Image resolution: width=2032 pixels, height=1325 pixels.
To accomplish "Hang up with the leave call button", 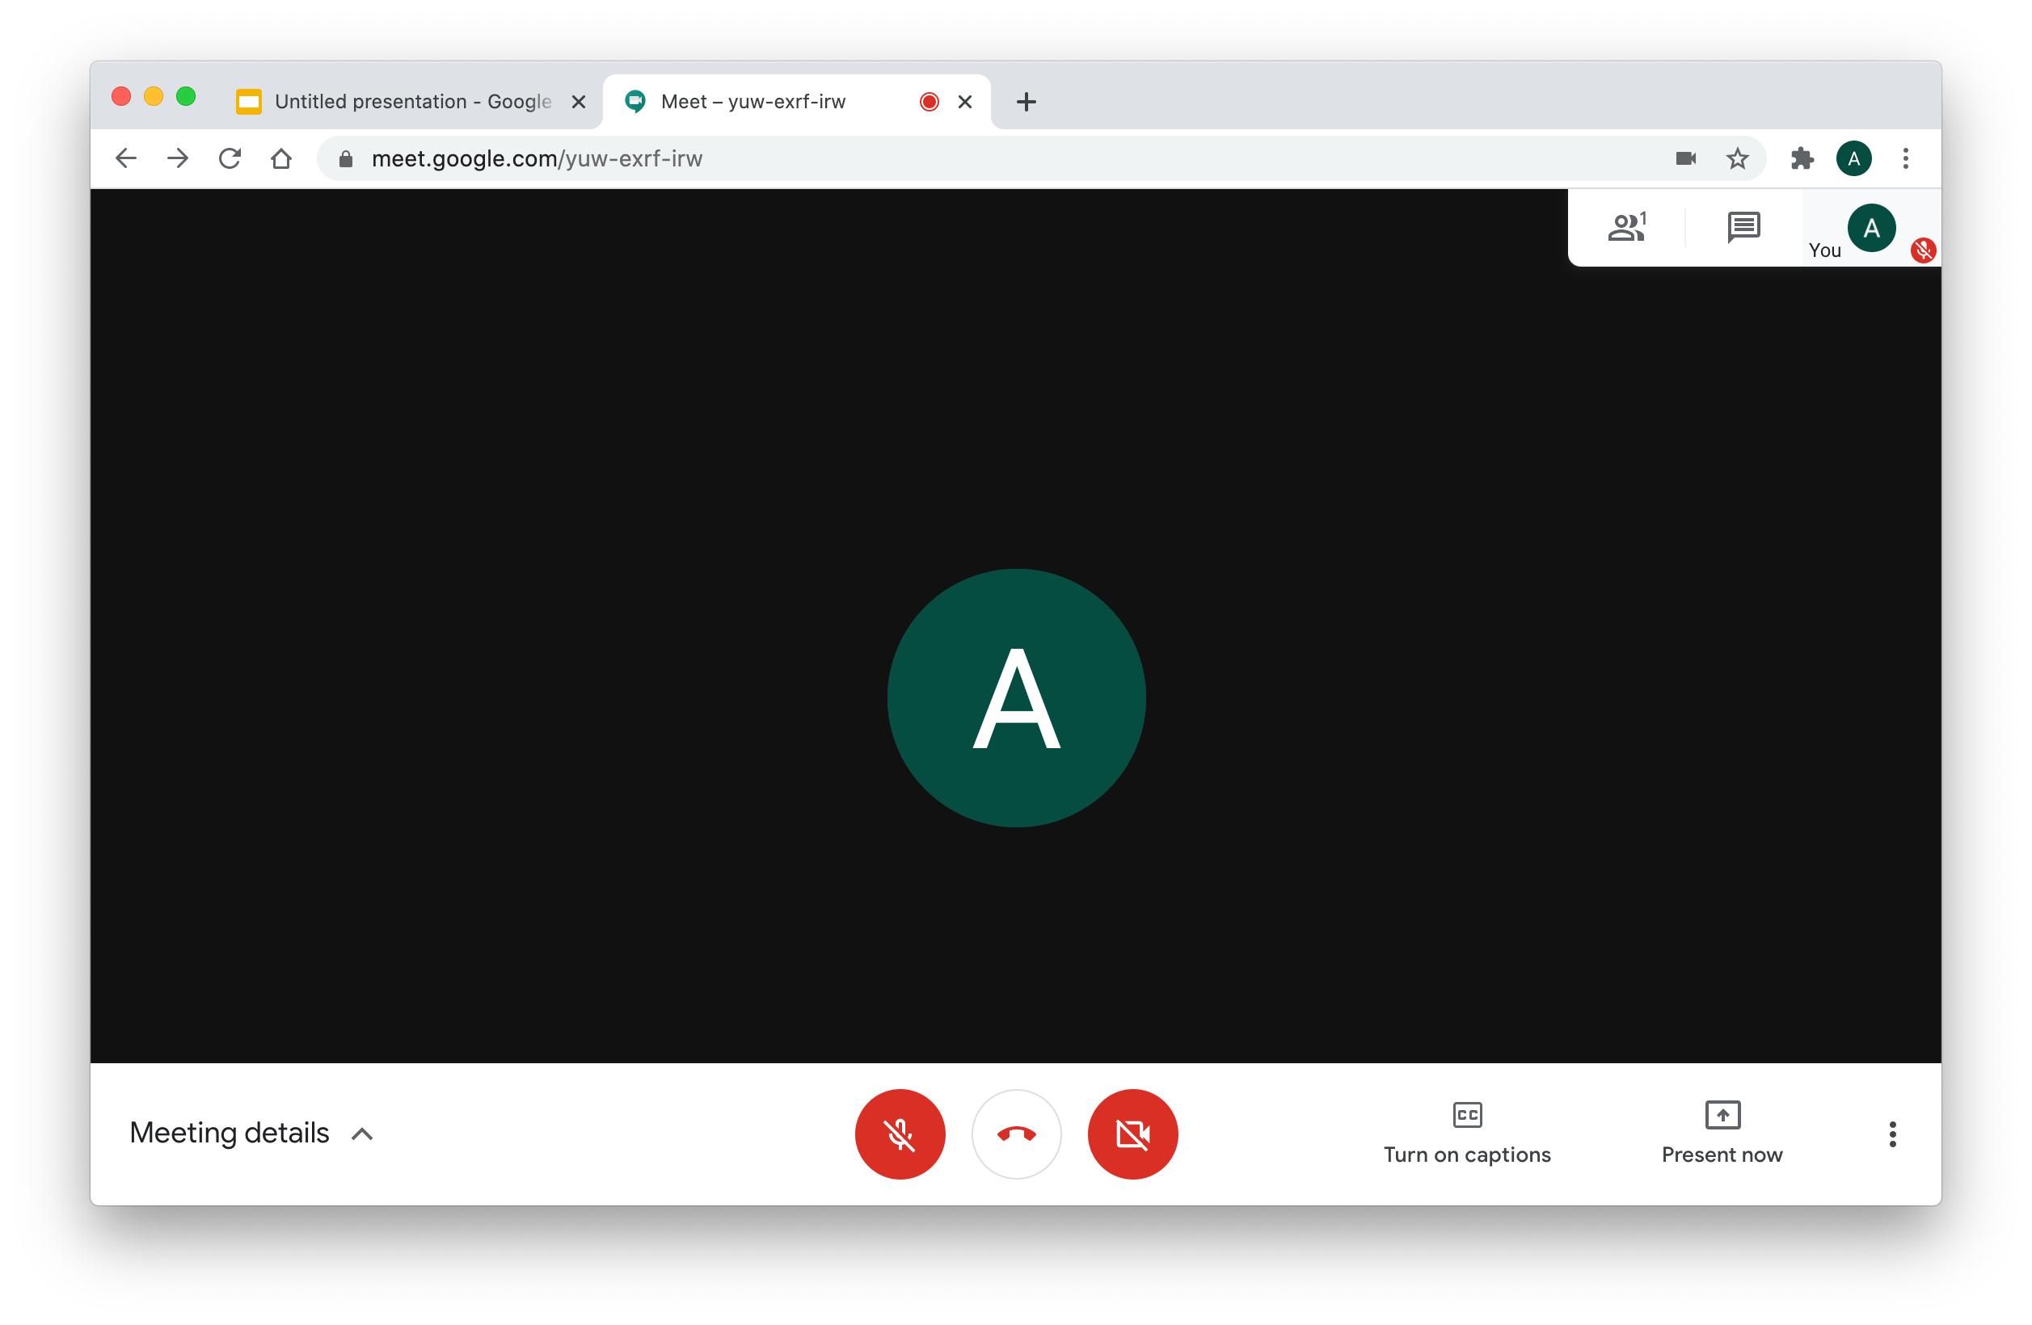I will point(1016,1134).
